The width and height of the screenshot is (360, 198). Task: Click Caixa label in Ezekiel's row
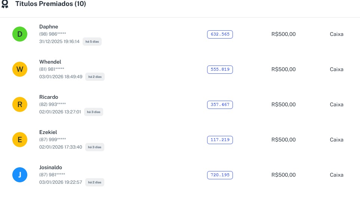(336, 140)
